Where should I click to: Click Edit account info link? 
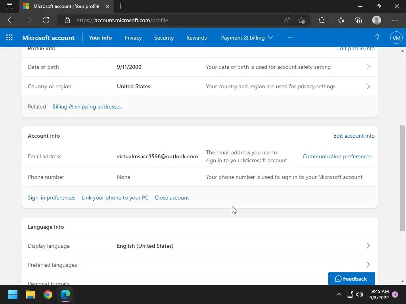[354, 136]
